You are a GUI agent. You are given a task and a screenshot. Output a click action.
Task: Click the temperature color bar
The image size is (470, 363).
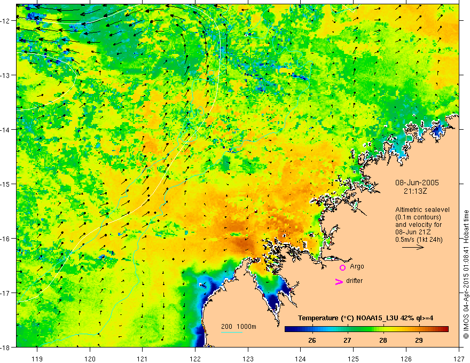click(366, 329)
